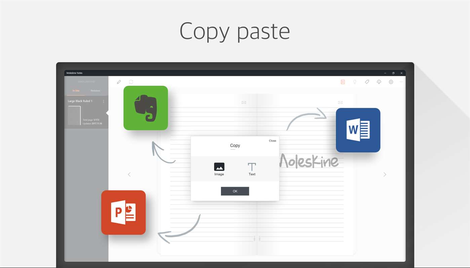Restore the Moleskine Notes window size
470x268 pixels.
tap(393, 73)
